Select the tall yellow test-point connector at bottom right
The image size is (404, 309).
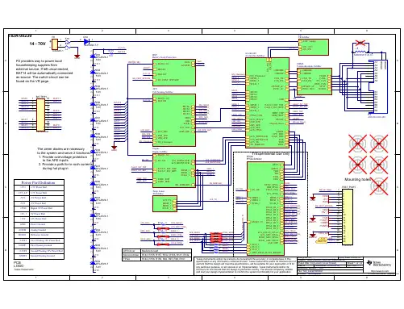(x=348, y=217)
